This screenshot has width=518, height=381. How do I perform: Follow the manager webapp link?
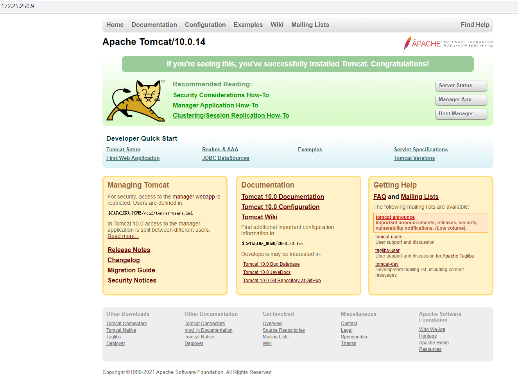[194, 197]
